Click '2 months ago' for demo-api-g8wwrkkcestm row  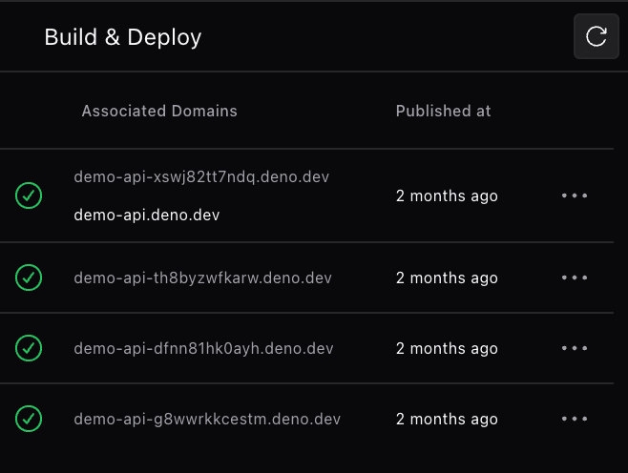(447, 419)
